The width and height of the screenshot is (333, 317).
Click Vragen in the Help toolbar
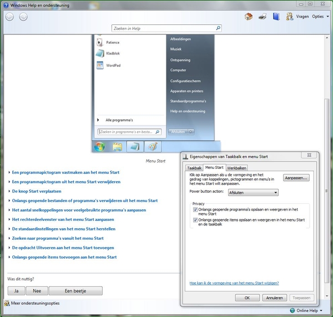click(x=302, y=16)
